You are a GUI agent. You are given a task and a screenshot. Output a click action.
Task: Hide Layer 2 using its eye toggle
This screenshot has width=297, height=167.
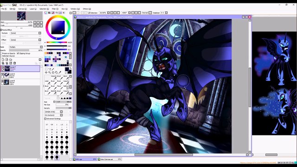tap(2, 74)
